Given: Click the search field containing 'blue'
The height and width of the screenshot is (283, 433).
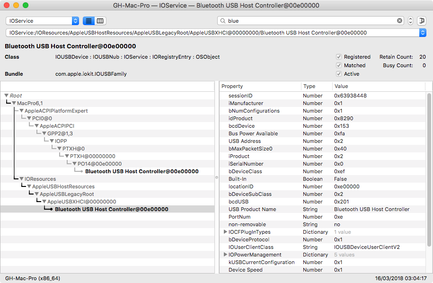Looking at the screenshot, I should (x=310, y=21).
